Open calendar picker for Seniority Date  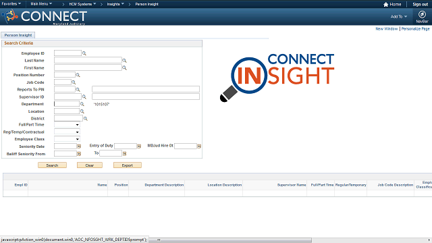coord(79,146)
